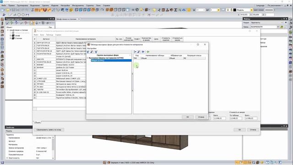
Task: Click the delete group icon above groups tree
Action: click(x=96, y=52)
